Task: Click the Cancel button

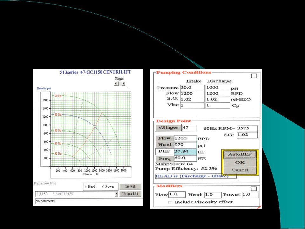Action: 240,170
